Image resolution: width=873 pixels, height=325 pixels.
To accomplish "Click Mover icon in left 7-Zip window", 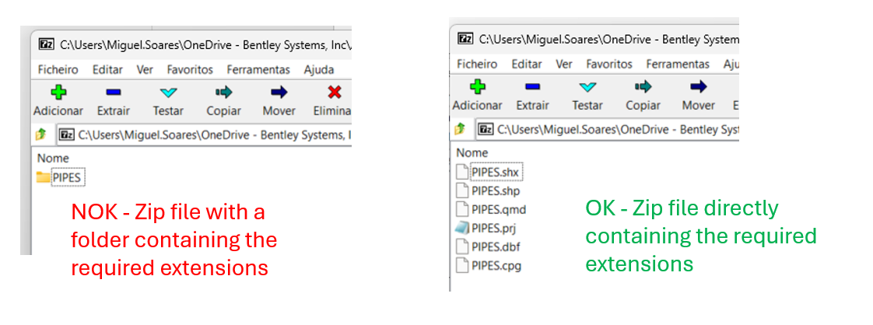I will point(279,93).
